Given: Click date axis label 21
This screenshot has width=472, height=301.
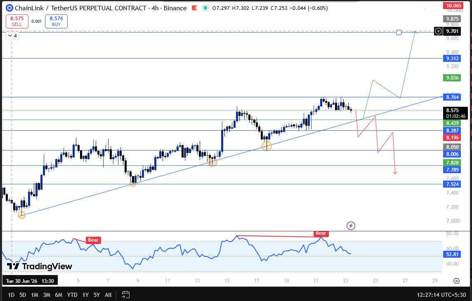Looking at the screenshot, I should pos(316,281).
